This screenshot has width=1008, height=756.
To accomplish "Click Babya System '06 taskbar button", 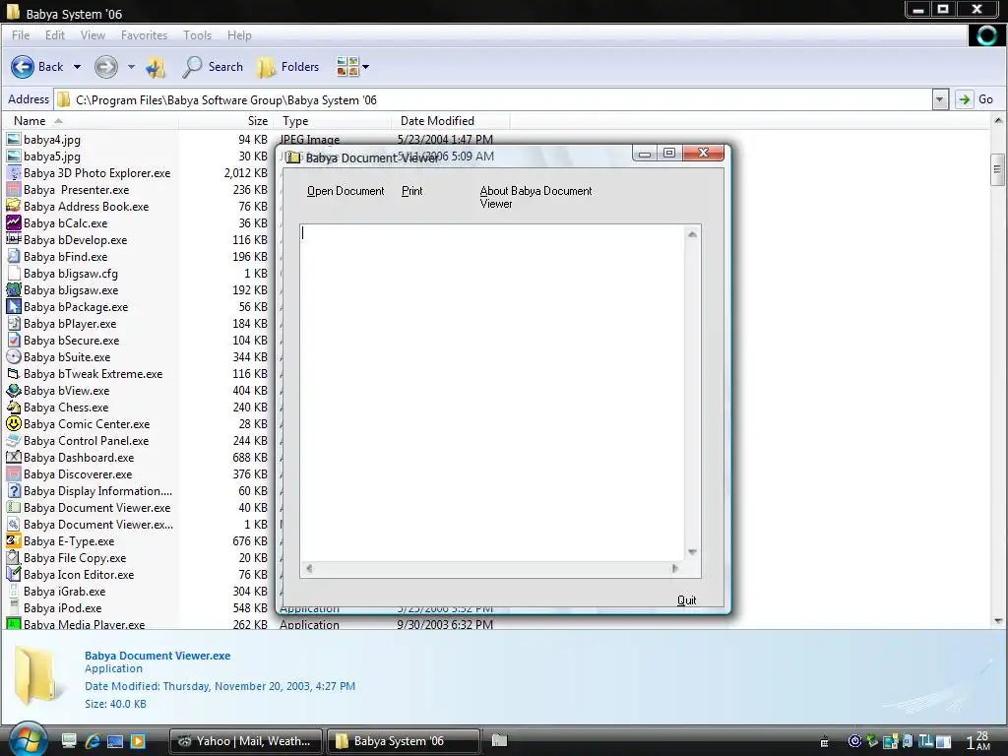I will pyautogui.click(x=404, y=741).
